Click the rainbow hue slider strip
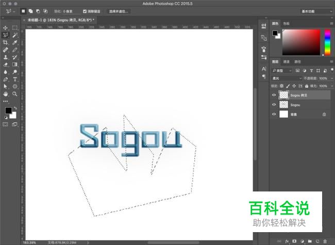The image size is (335, 245). 327,42
